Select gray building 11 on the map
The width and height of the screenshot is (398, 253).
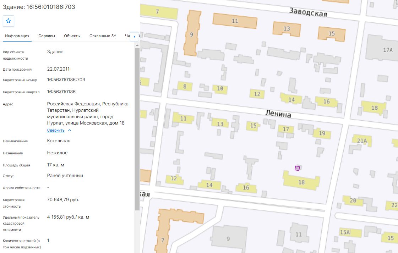(x=299, y=234)
